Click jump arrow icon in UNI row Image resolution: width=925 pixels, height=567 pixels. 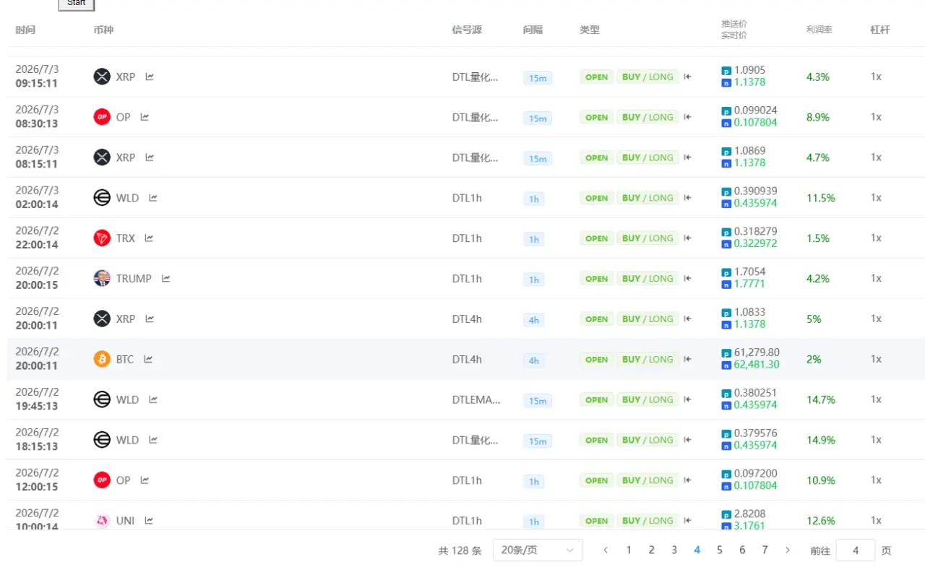[687, 521]
